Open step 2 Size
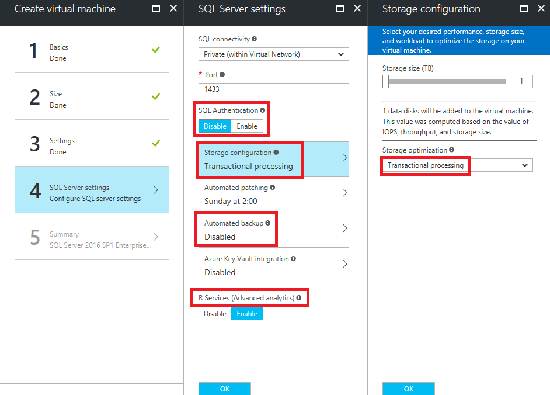This screenshot has height=395, width=550. click(x=92, y=96)
